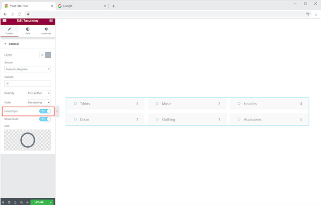This screenshot has height=205, width=321.
Task: Toggle the Hide Empty switch
Action: click(x=45, y=111)
